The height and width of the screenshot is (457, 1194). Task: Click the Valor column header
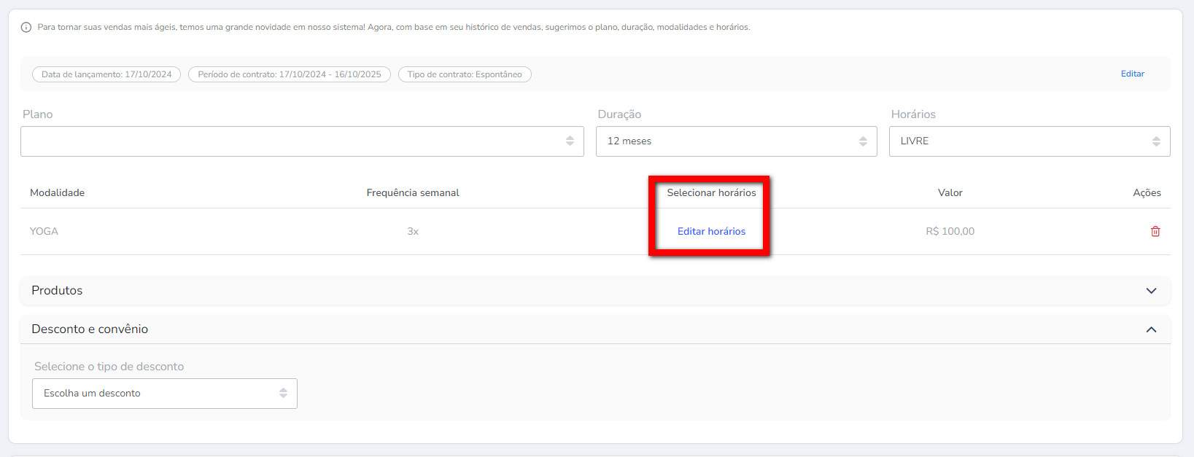coord(950,192)
